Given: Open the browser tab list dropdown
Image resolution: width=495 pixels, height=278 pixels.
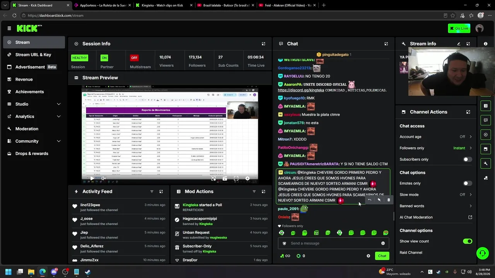Looking at the screenshot, I should pyautogui.click(x=5, y=5).
